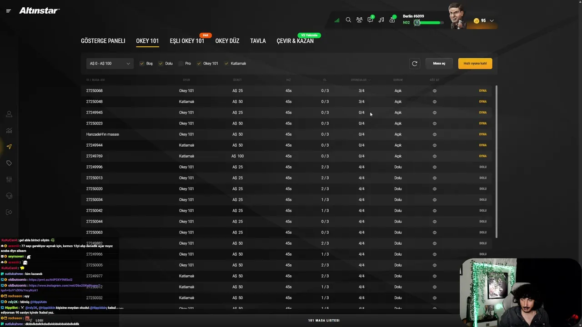Open the price tag icon in sidebar

tap(9, 163)
